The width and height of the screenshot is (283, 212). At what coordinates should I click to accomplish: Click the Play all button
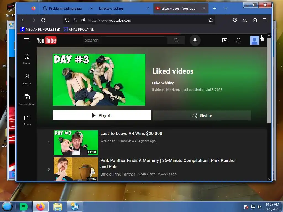pos(102,115)
